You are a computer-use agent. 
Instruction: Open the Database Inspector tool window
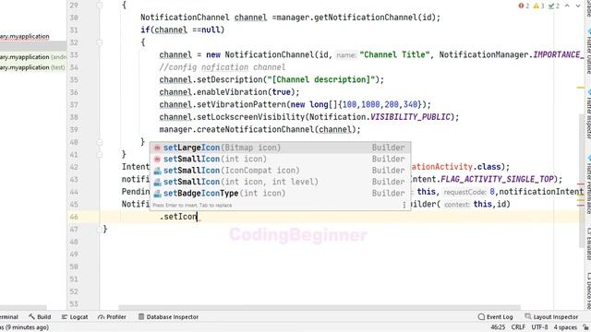(168, 317)
